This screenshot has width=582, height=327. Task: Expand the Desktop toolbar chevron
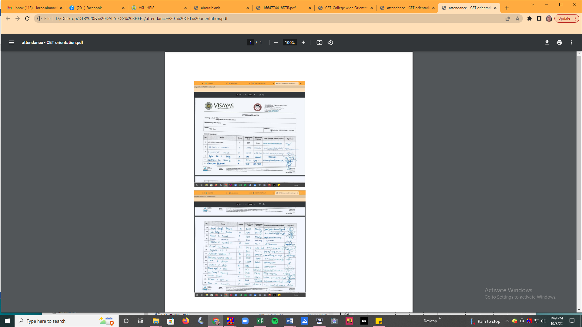440,318
